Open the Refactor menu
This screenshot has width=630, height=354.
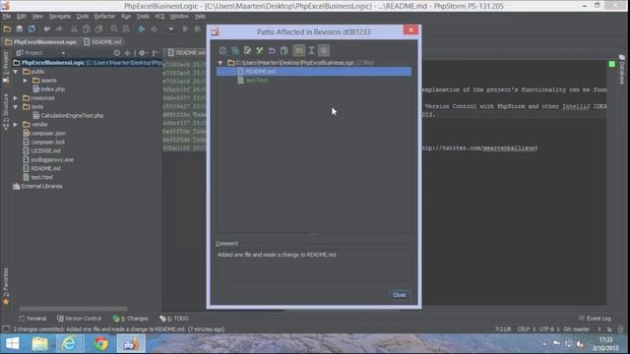(104, 17)
